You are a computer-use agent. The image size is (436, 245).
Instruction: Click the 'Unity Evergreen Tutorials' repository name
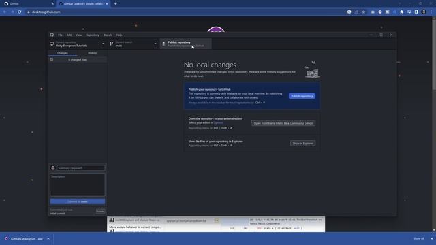click(x=72, y=46)
